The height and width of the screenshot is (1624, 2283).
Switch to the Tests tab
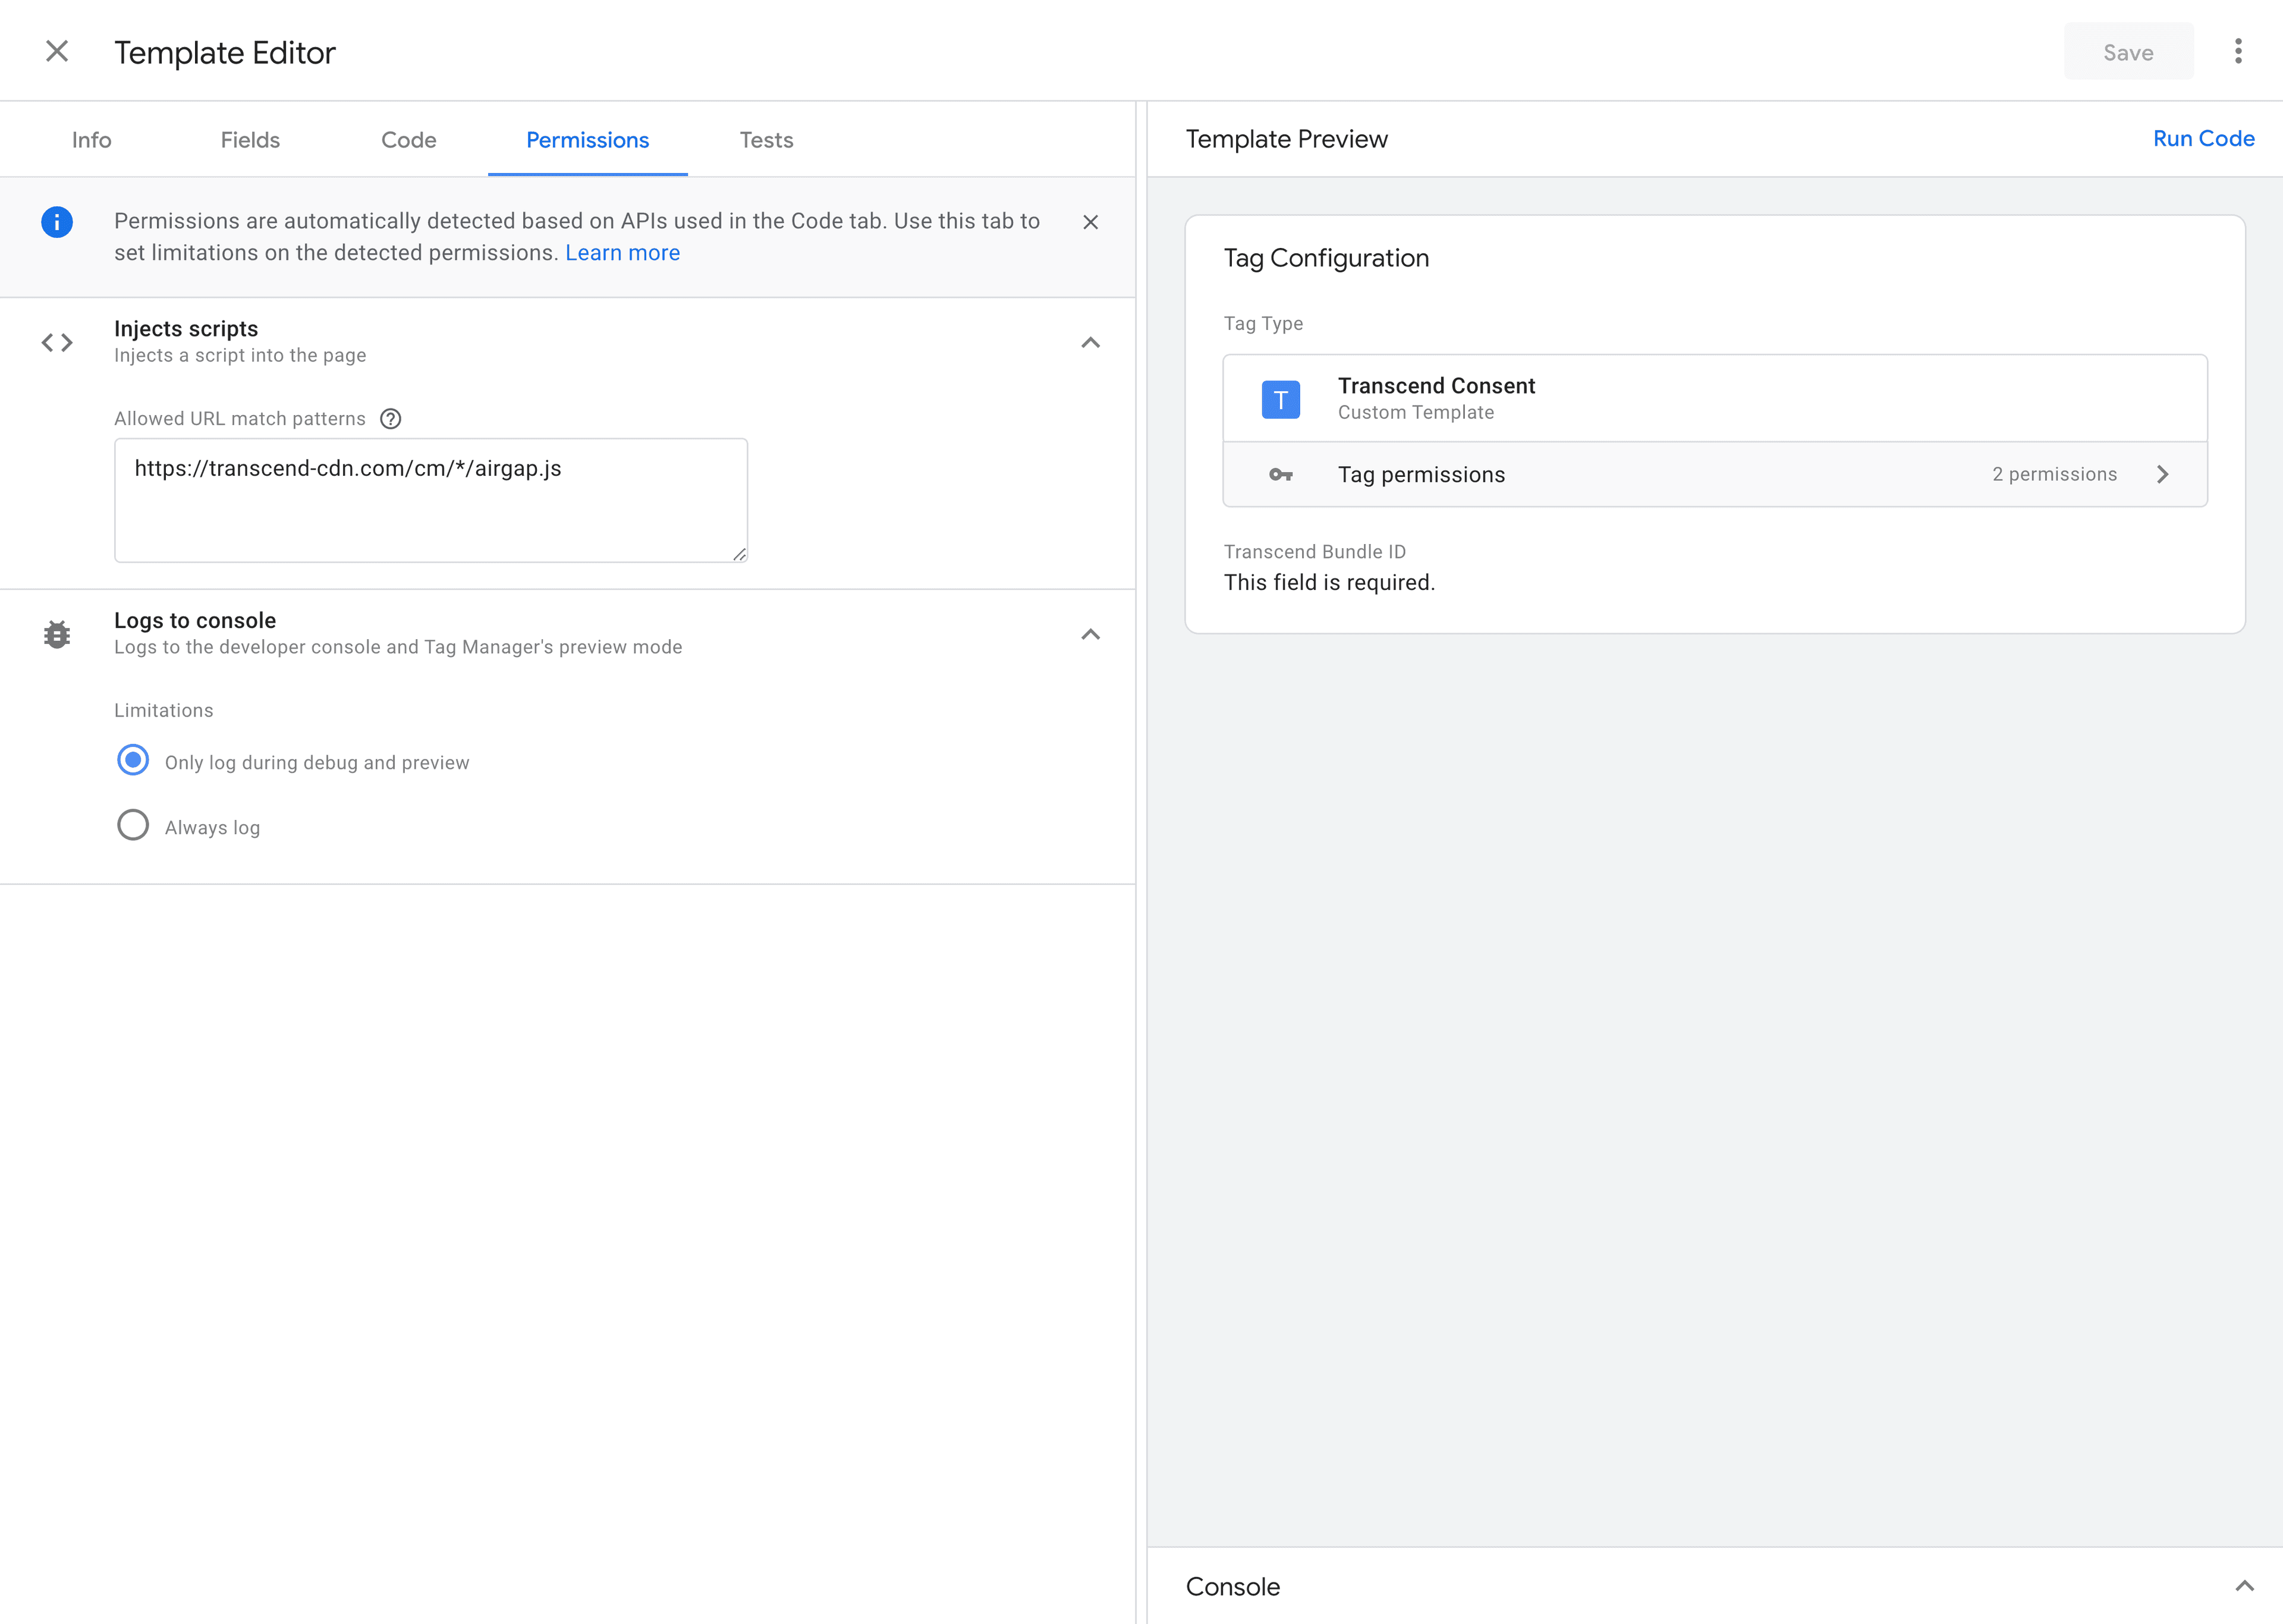(x=766, y=140)
